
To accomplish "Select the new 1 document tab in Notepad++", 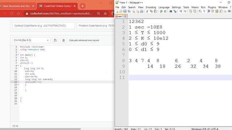I will click(121, 16).
